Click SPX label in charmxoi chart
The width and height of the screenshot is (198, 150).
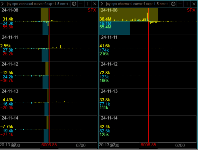[x=191, y=10]
